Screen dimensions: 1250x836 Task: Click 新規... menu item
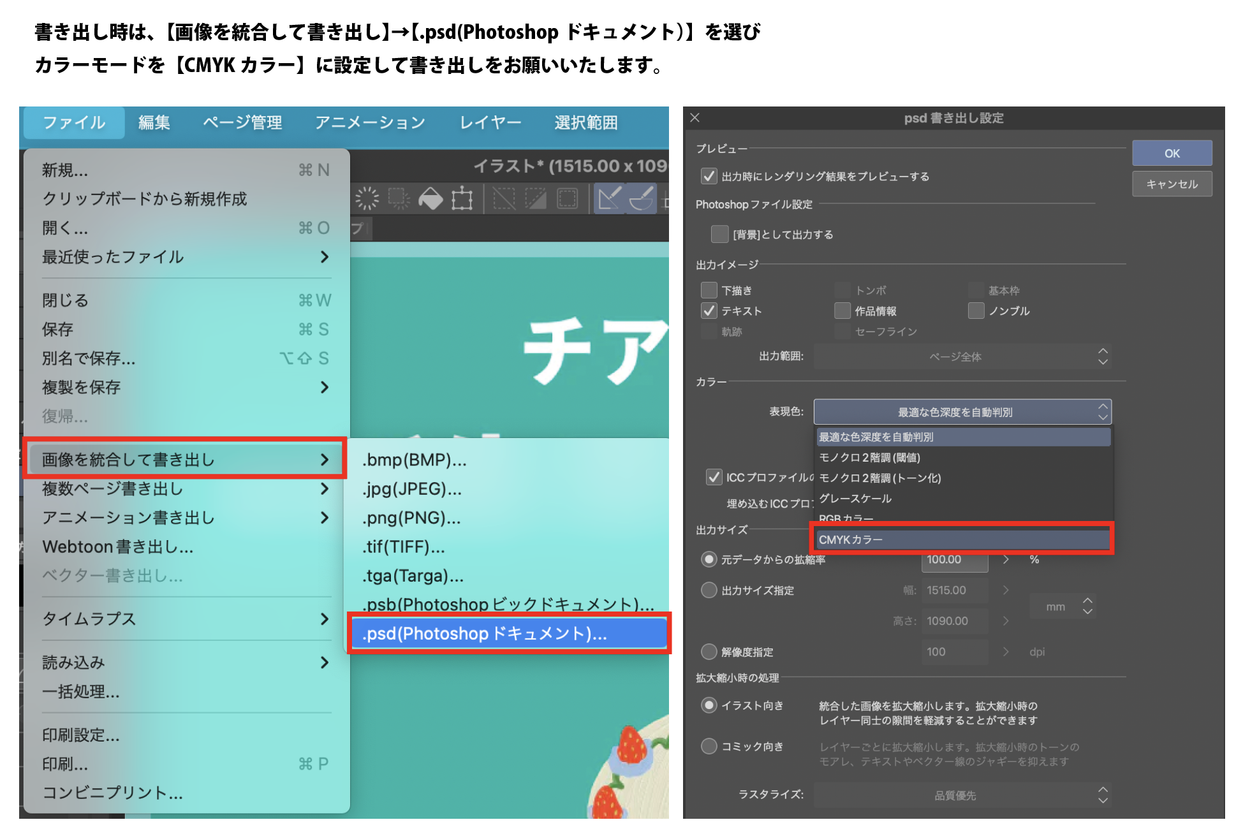(x=186, y=170)
